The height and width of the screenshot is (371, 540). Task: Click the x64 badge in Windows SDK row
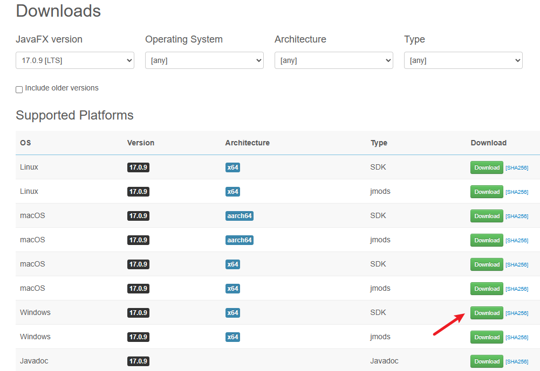(233, 313)
